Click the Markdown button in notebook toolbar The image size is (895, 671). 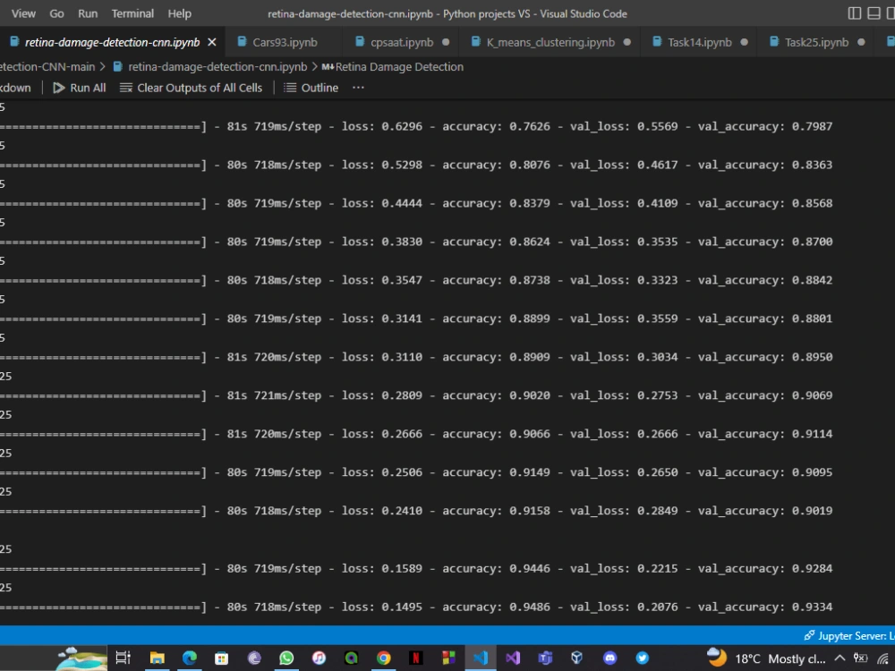coord(15,88)
